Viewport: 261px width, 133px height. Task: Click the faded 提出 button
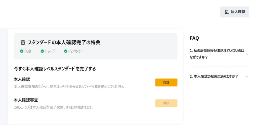(x=166, y=103)
